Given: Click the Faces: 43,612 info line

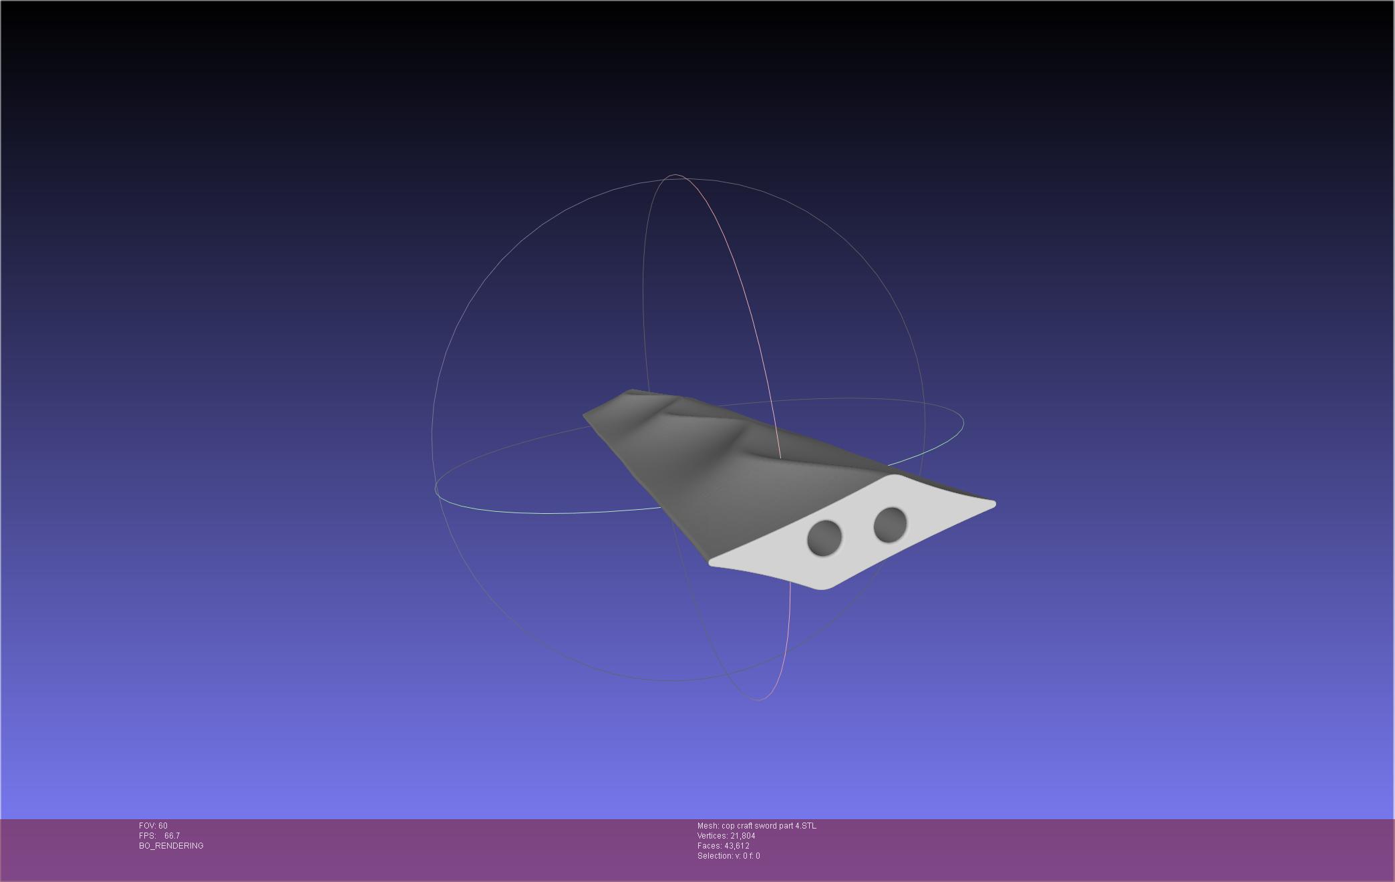Looking at the screenshot, I should (723, 846).
